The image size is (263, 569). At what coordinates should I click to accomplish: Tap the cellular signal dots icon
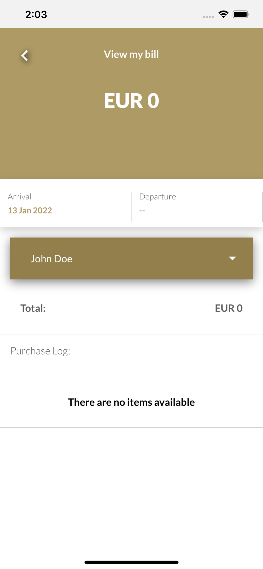click(208, 17)
